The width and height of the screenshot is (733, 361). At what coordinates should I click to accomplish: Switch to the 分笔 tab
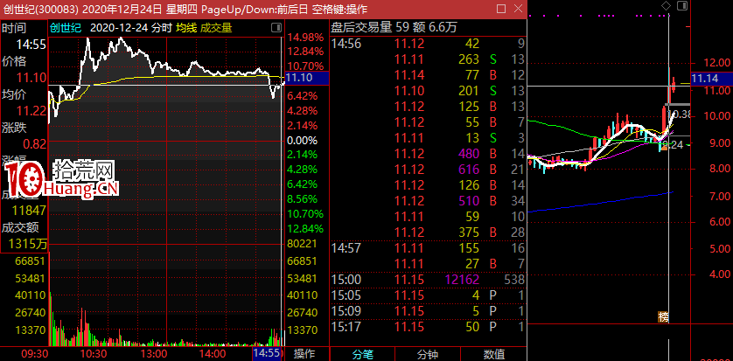tap(363, 355)
